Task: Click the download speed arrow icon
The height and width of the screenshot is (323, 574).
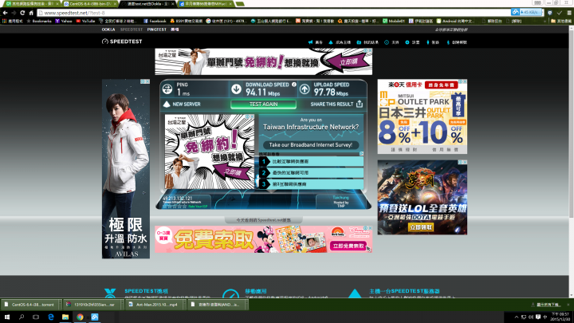Action: pyautogui.click(x=236, y=89)
